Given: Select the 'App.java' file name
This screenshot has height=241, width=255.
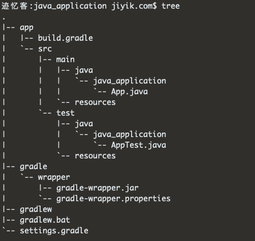Looking at the screenshot, I should (x=130, y=92).
